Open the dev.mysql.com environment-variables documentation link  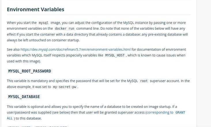click(76, 49)
